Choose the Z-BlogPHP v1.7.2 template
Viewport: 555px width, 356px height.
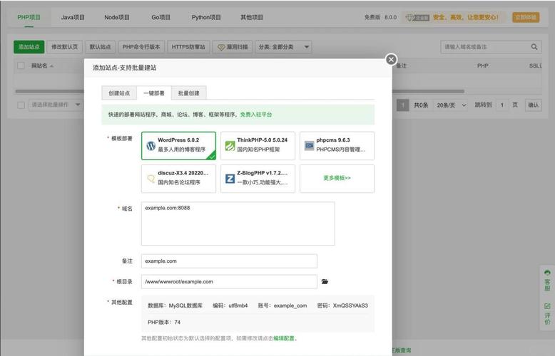[258, 178]
